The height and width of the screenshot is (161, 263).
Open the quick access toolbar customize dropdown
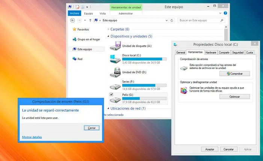87,7
